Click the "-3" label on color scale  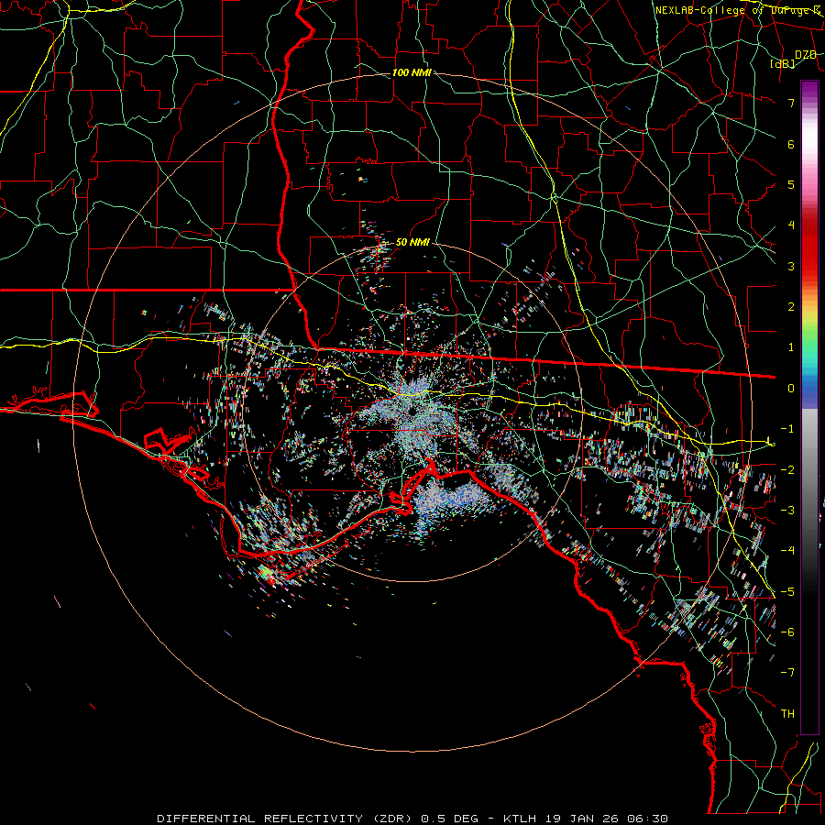tap(787, 511)
